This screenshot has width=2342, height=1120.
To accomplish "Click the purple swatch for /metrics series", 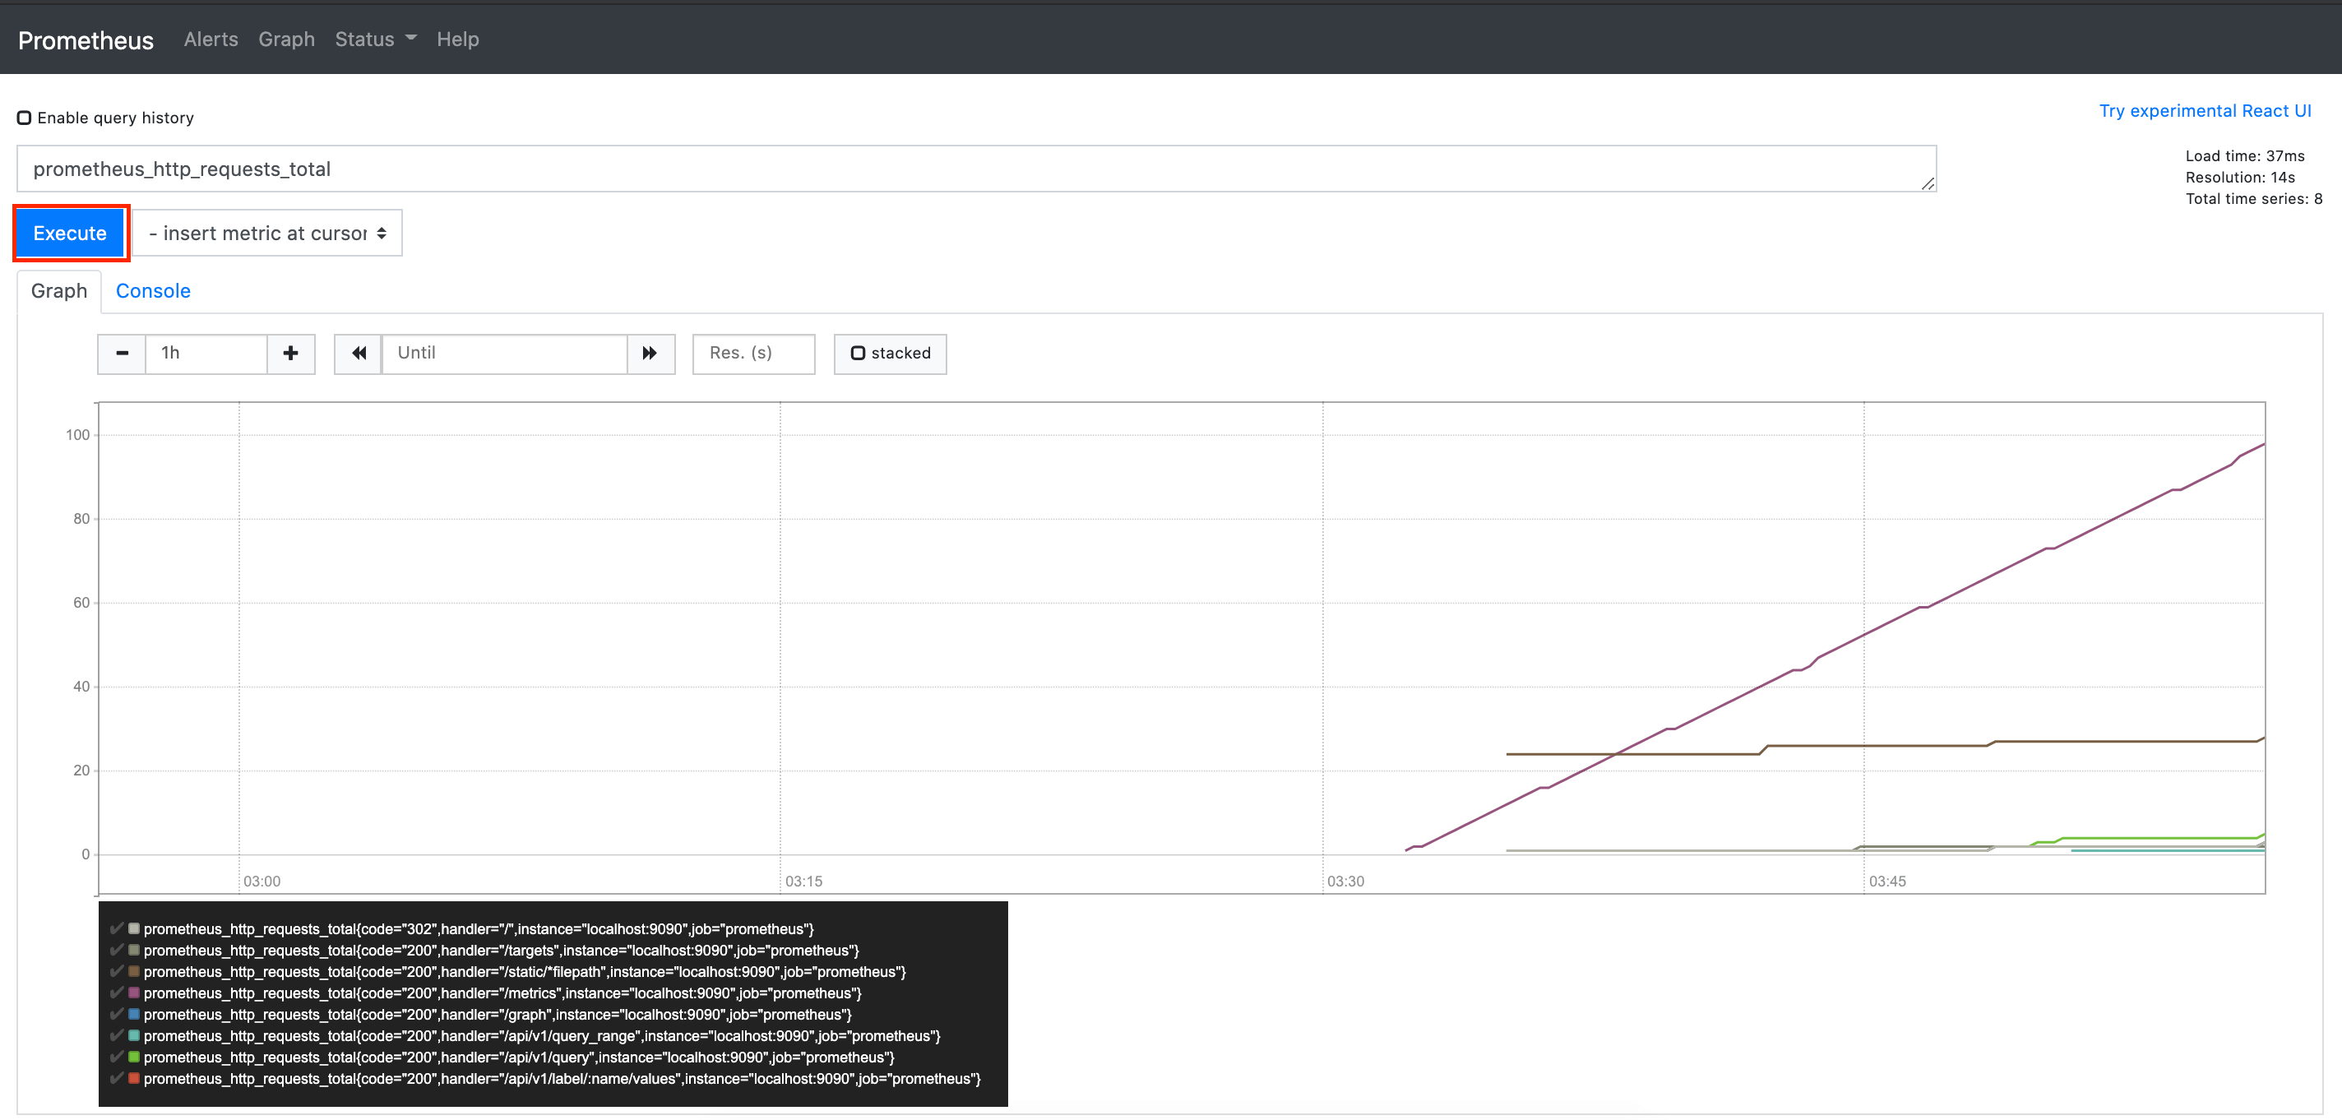I will 134,993.
